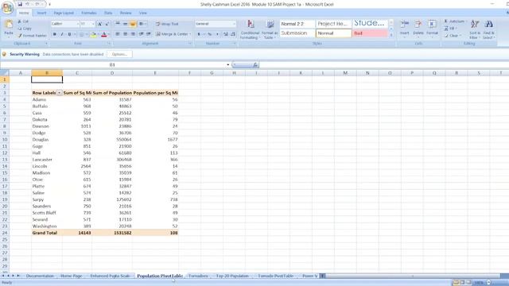Middle align the cell contents
This screenshot has width=509, height=286.
click(x=125, y=24)
